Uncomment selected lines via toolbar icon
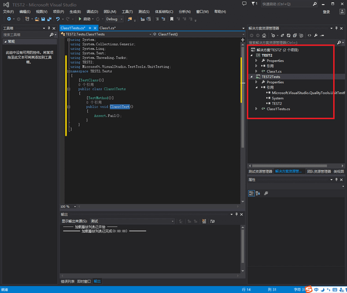Viewport: 347px width, 293px height. [x=163, y=19]
